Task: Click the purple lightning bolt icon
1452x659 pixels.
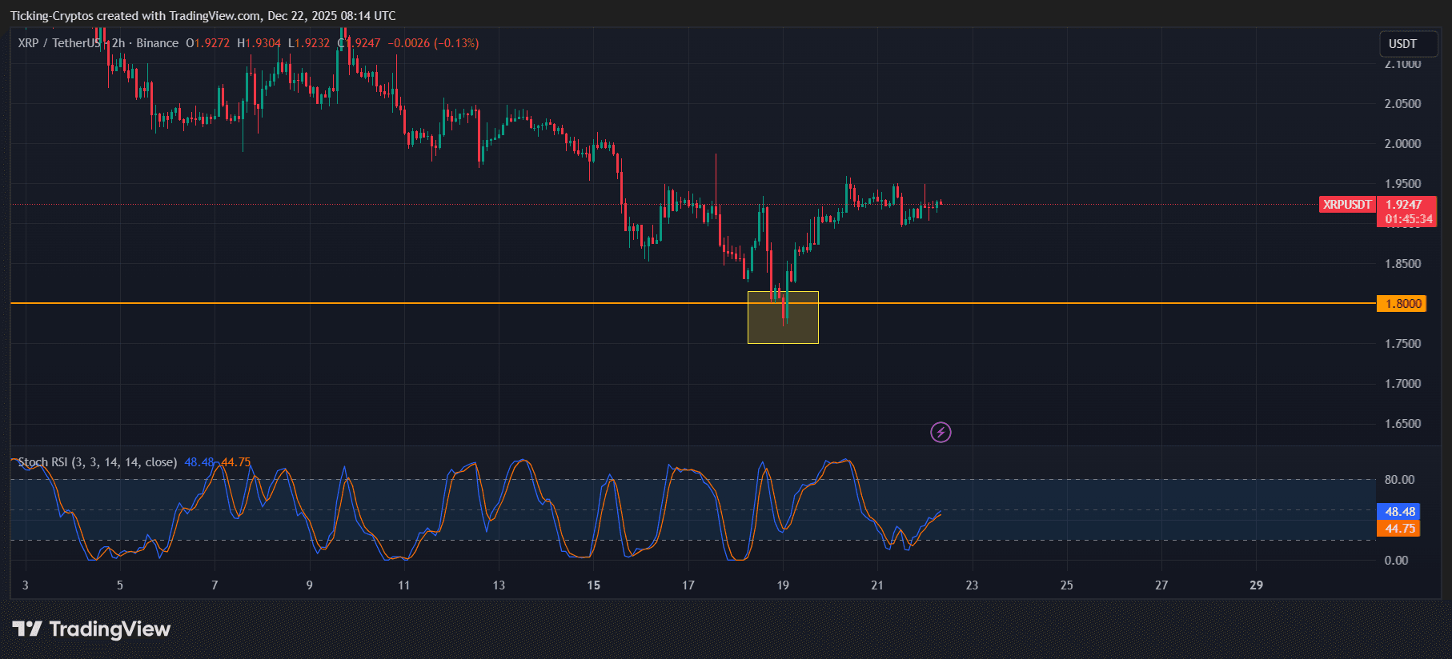Action: pyautogui.click(x=941, y=433)
